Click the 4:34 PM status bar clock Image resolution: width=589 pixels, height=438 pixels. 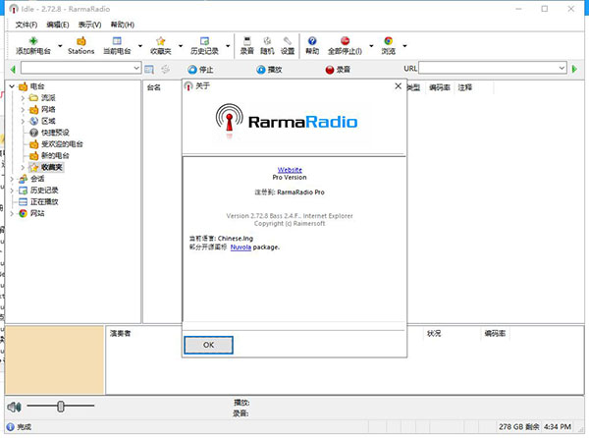click(558, 427)
